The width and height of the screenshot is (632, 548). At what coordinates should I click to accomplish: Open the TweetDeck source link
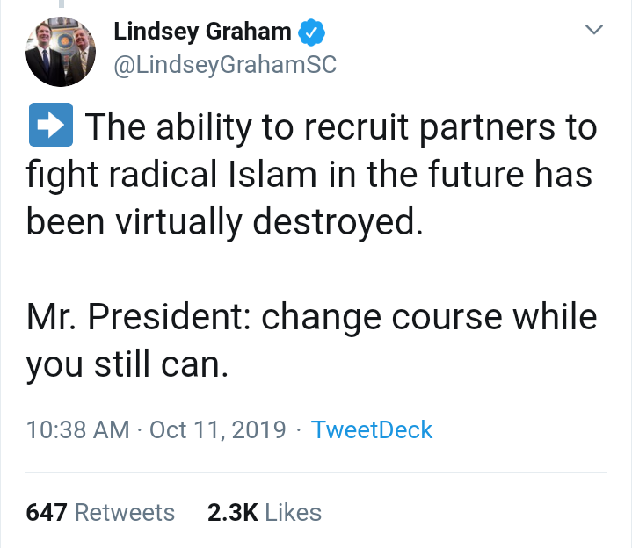(372, 430)
